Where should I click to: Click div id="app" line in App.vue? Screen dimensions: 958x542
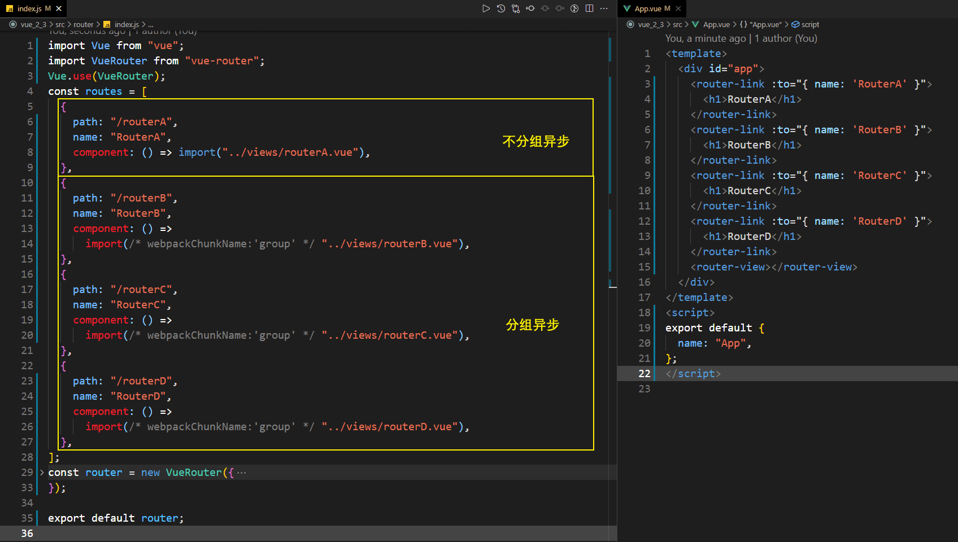point(721,68)
